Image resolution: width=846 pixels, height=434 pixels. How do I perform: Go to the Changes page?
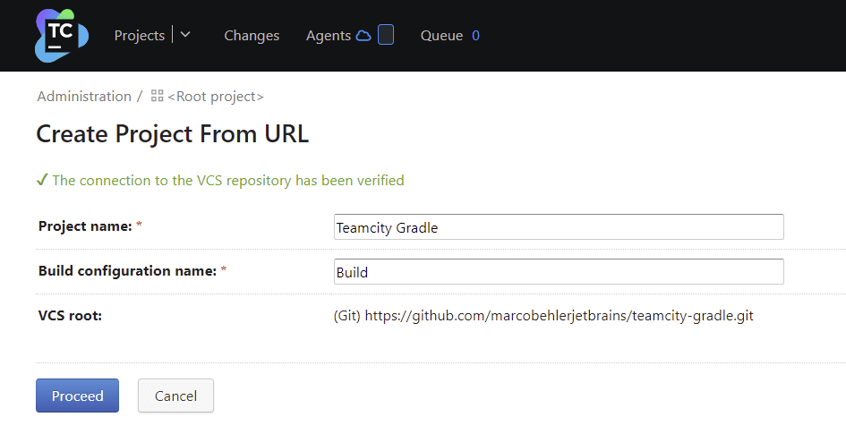tap(252, 36)
